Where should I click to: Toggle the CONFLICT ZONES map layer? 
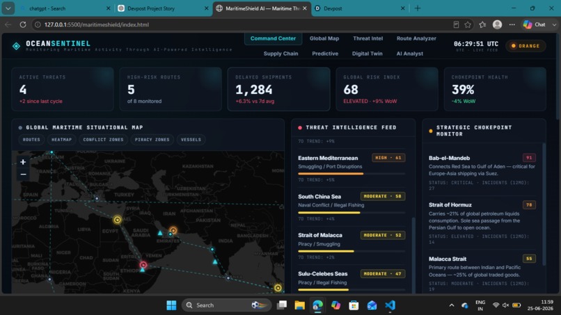(104, 140)
